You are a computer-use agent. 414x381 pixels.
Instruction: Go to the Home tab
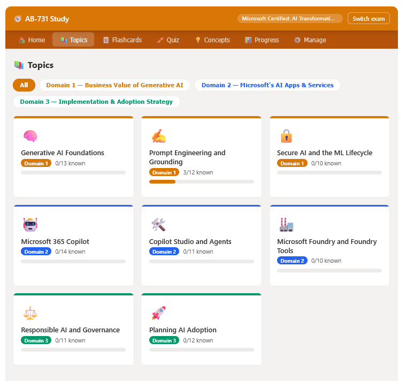tap(32, 40)
